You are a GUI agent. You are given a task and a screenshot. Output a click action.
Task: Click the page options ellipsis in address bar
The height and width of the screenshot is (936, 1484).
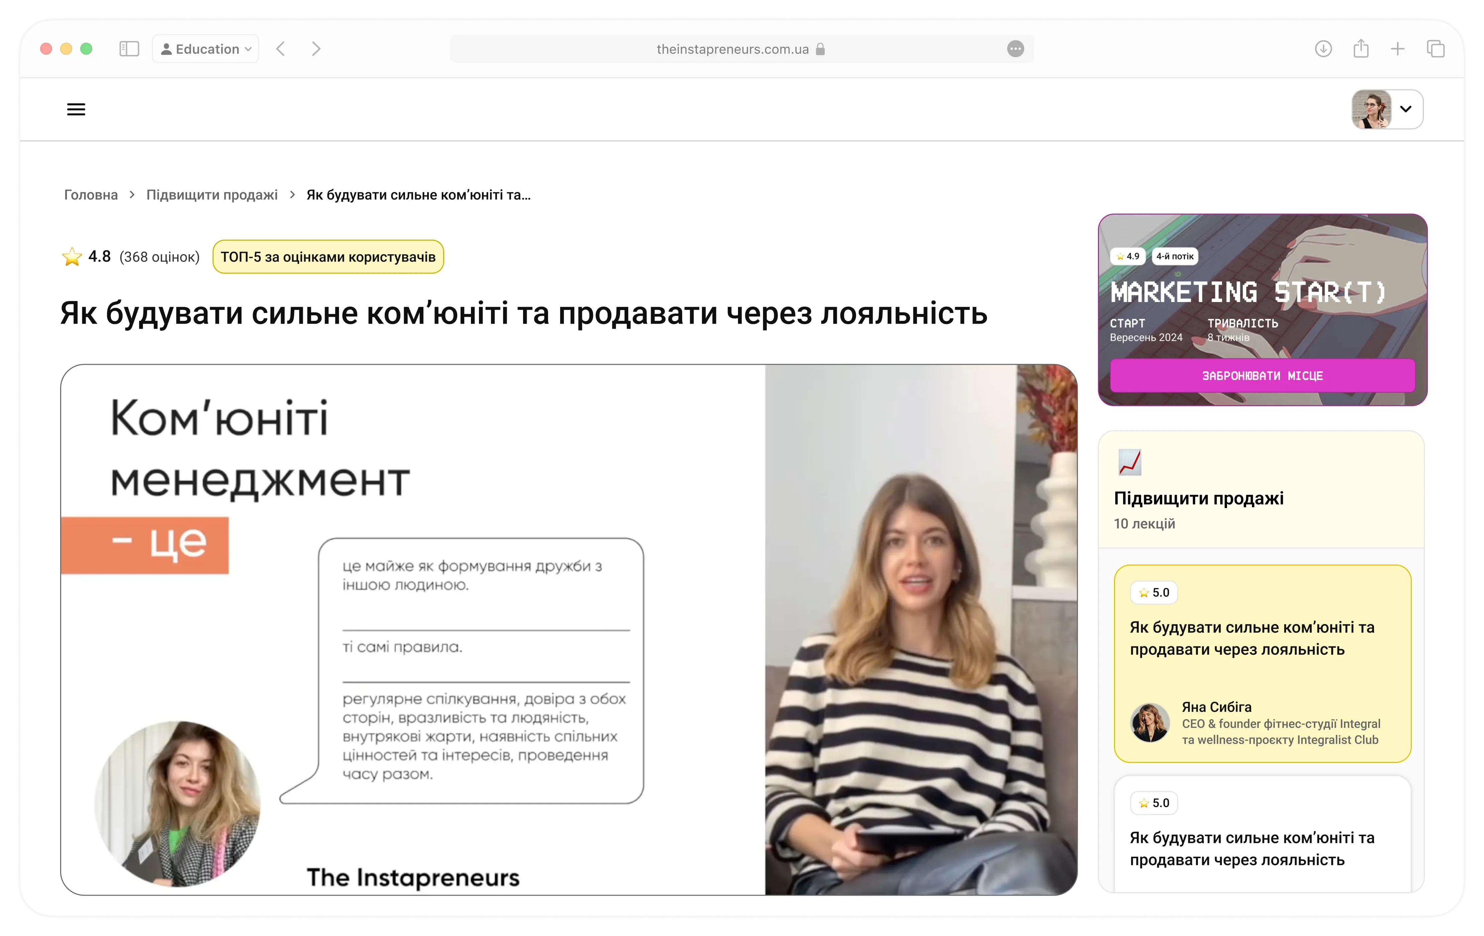(1015, 49)
